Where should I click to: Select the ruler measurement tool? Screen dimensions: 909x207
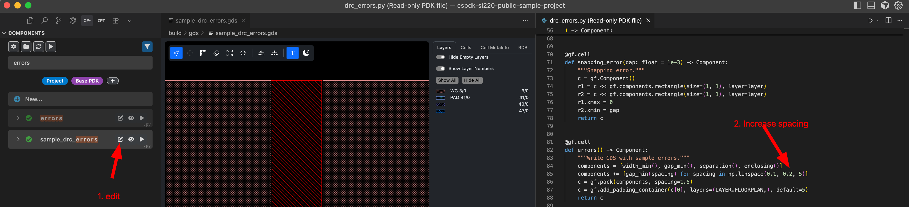coord(203,53)
